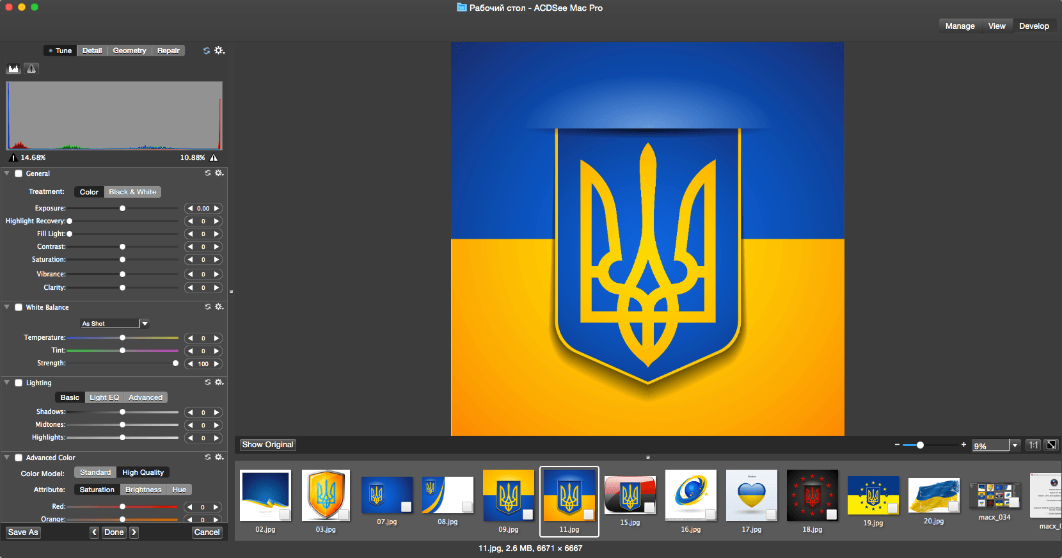Image resolution: width=1062 pixels, height=558 pixels.
Task: Click the highlight clipping warning icon
Action: click(214, 157)
